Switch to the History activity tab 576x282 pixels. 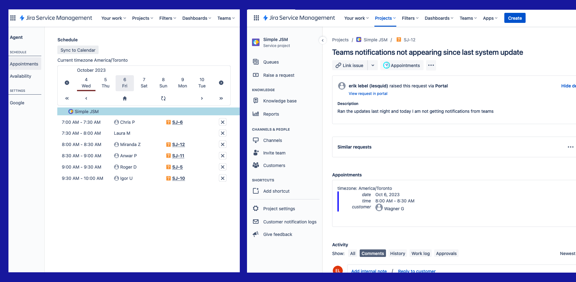coord(398,253)
